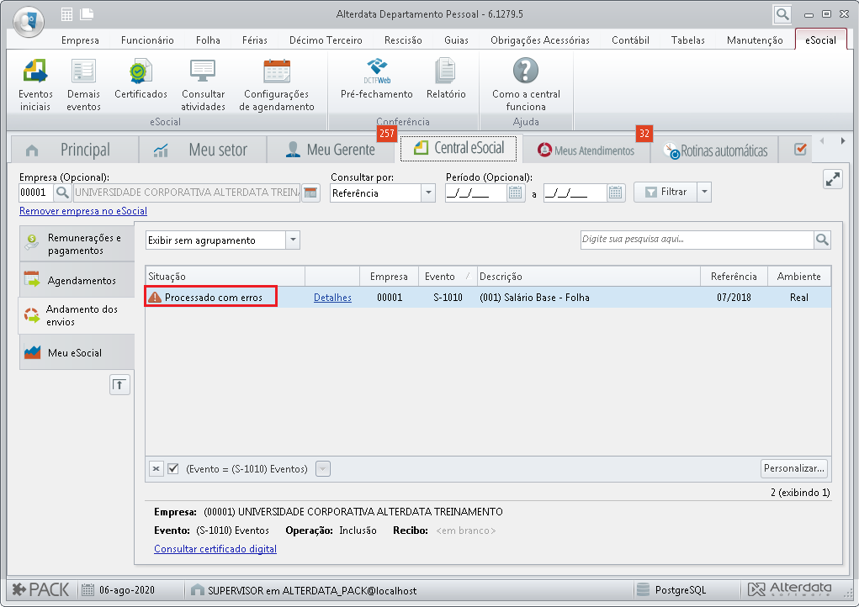Switch to the Principal tab
Screen dimensions: 859x607
[74, 150]
